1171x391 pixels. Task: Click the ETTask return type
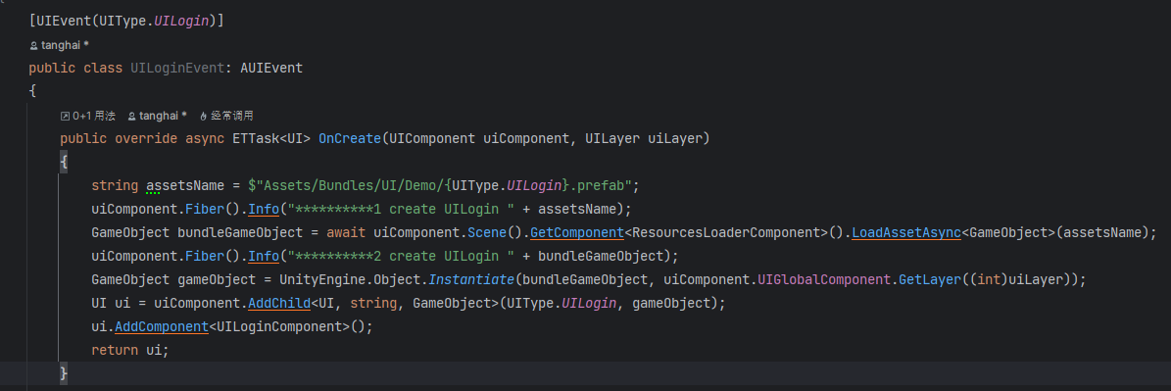coord(256,139)
